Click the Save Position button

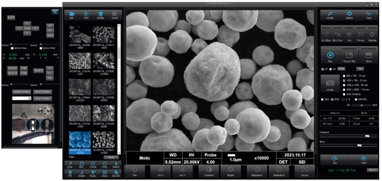[42, 92]
